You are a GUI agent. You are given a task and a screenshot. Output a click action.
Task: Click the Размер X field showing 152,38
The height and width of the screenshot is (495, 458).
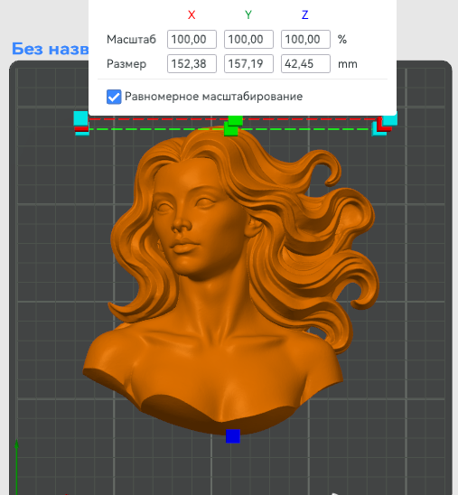click(x=192, y=64)
